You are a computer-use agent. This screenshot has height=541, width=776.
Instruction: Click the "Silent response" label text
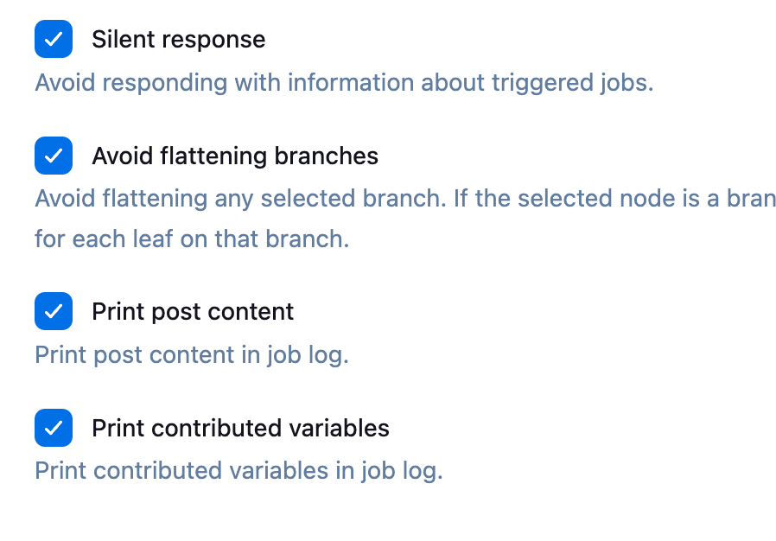(x=179, y=40)
